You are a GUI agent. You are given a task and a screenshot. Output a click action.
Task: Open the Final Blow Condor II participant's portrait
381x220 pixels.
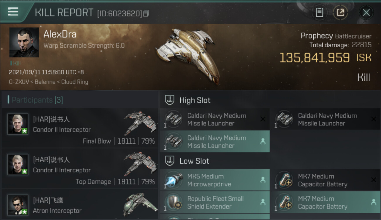click(x=18, y=124)
